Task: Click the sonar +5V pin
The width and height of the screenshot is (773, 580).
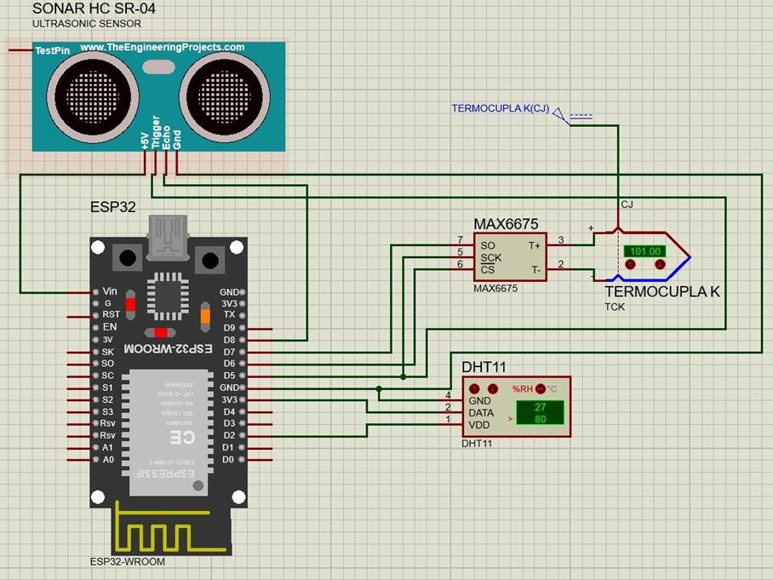Action: pos(145,163)
